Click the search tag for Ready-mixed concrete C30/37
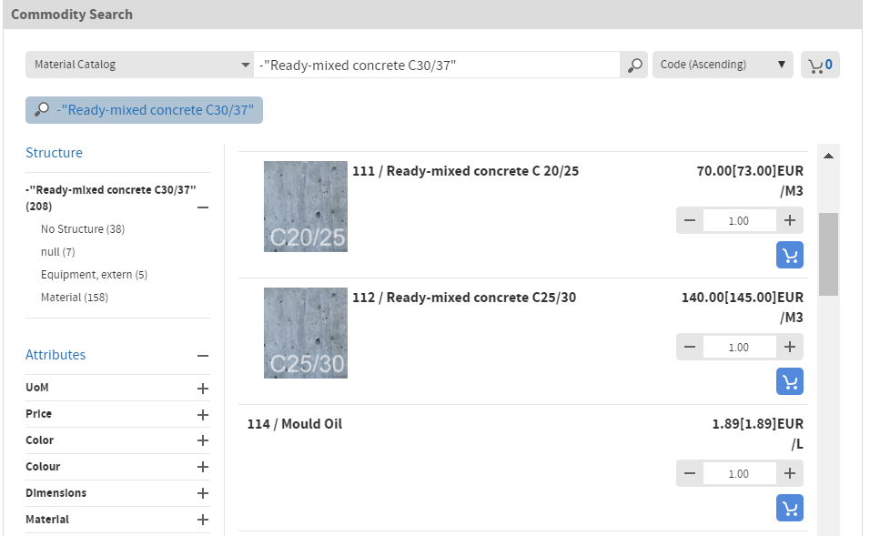This screenshot has height=536, width=870. [145, 110]
